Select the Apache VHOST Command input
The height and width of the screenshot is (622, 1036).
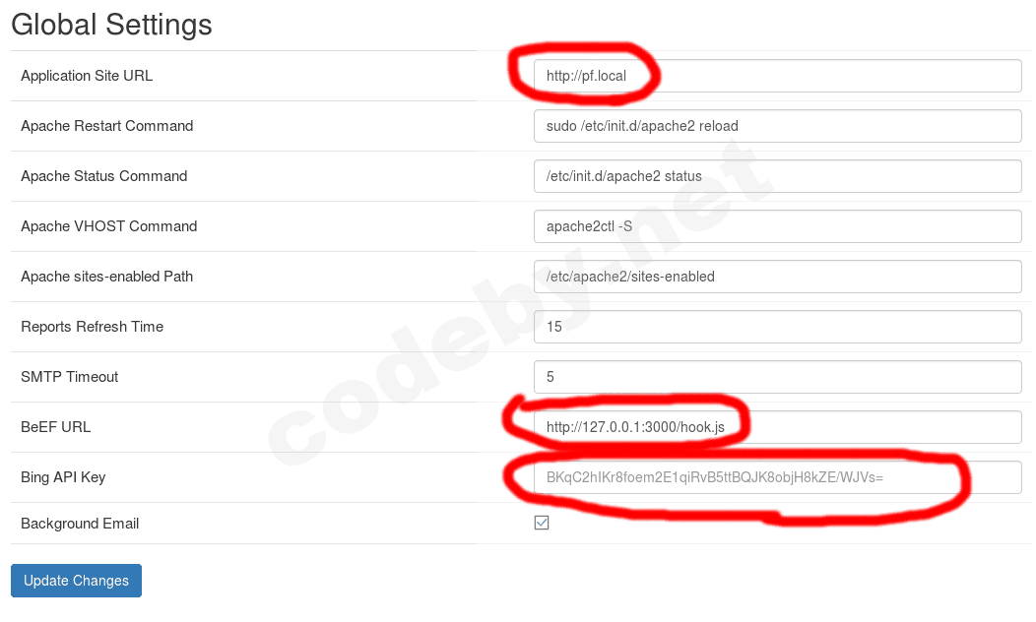pos(776,226)
